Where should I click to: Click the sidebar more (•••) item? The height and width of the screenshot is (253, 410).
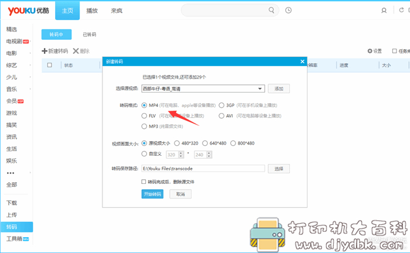pos(11,173)
